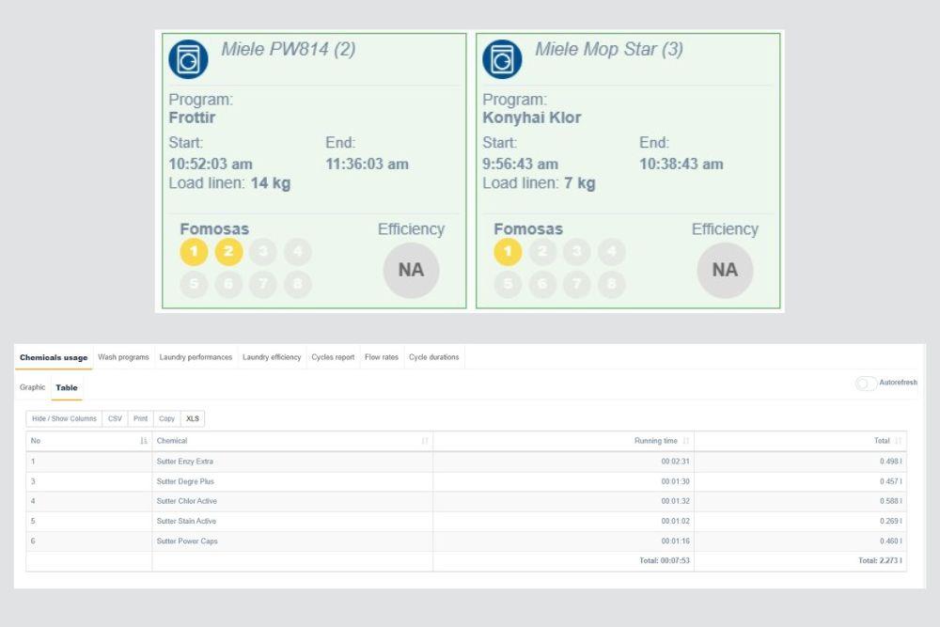The width and height of the screenshot is (940, 627).
Task: Click the Sutter Degre Plus chemical row
Action: (x=466, y=481)
